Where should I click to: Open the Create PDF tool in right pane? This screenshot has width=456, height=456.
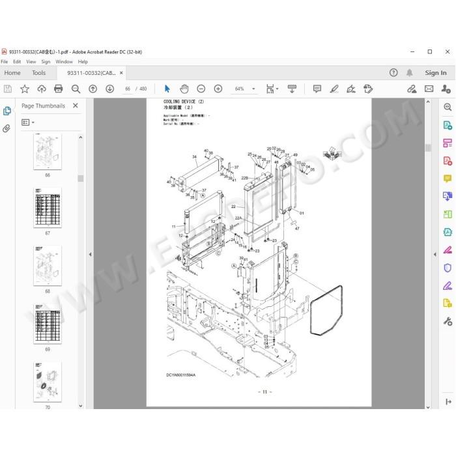click(x=448, y=160)
